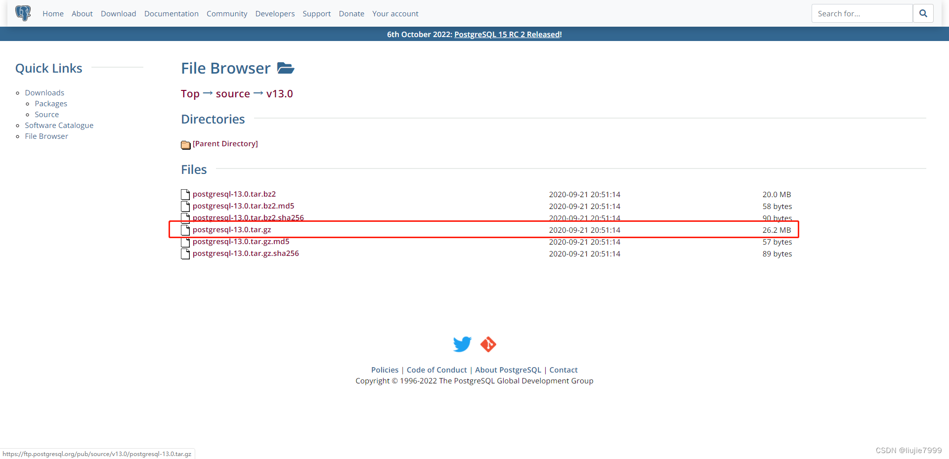Screen dimensions: 949x459
Task: Click the PostgreSQL elephant logo
Action: pyautogui.click(x=23, y=13)
